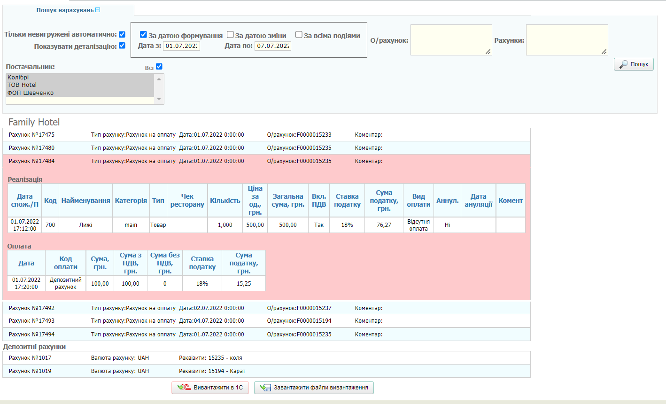Click Вивантажити в 1С export button
Screen dimensions: 666x404
coord(210,388)
